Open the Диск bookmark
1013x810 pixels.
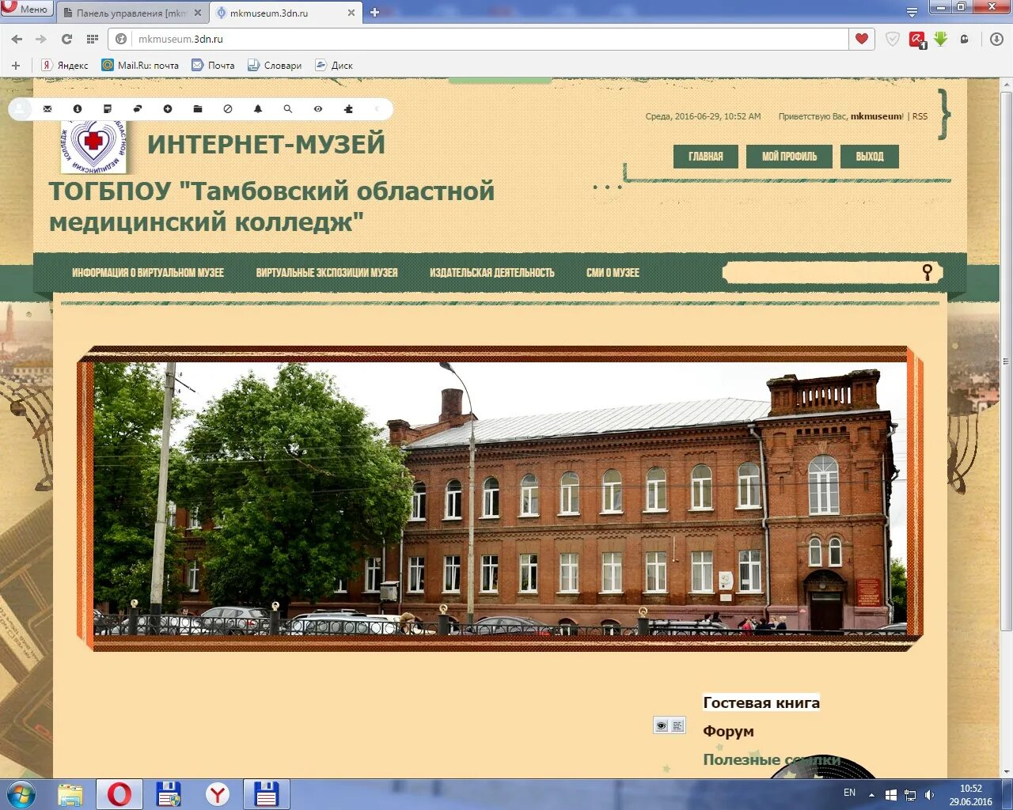pyautogui.click(x=333, y=65)
